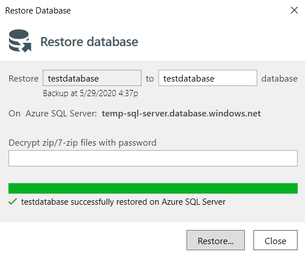Click the temp-sql-server.database.windows.net server name
The width and height of the screenshot is (305, 257).
181,114
